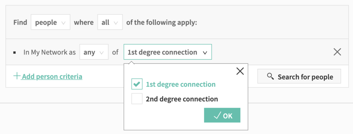
Task: Open the people dropdown after Find
Action: (50, 22)
